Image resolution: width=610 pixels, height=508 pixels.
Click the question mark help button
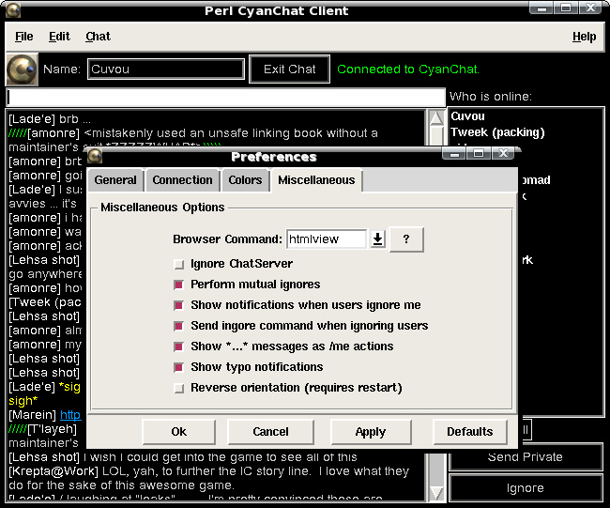(x=406, y=239)
